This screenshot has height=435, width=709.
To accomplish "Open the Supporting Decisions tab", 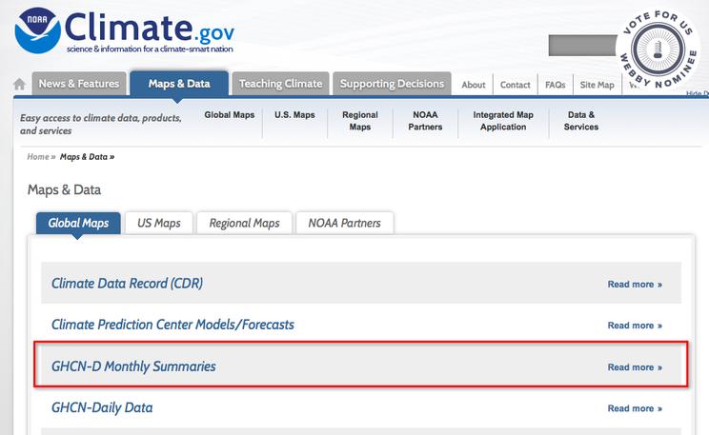I will click(392, 84).
